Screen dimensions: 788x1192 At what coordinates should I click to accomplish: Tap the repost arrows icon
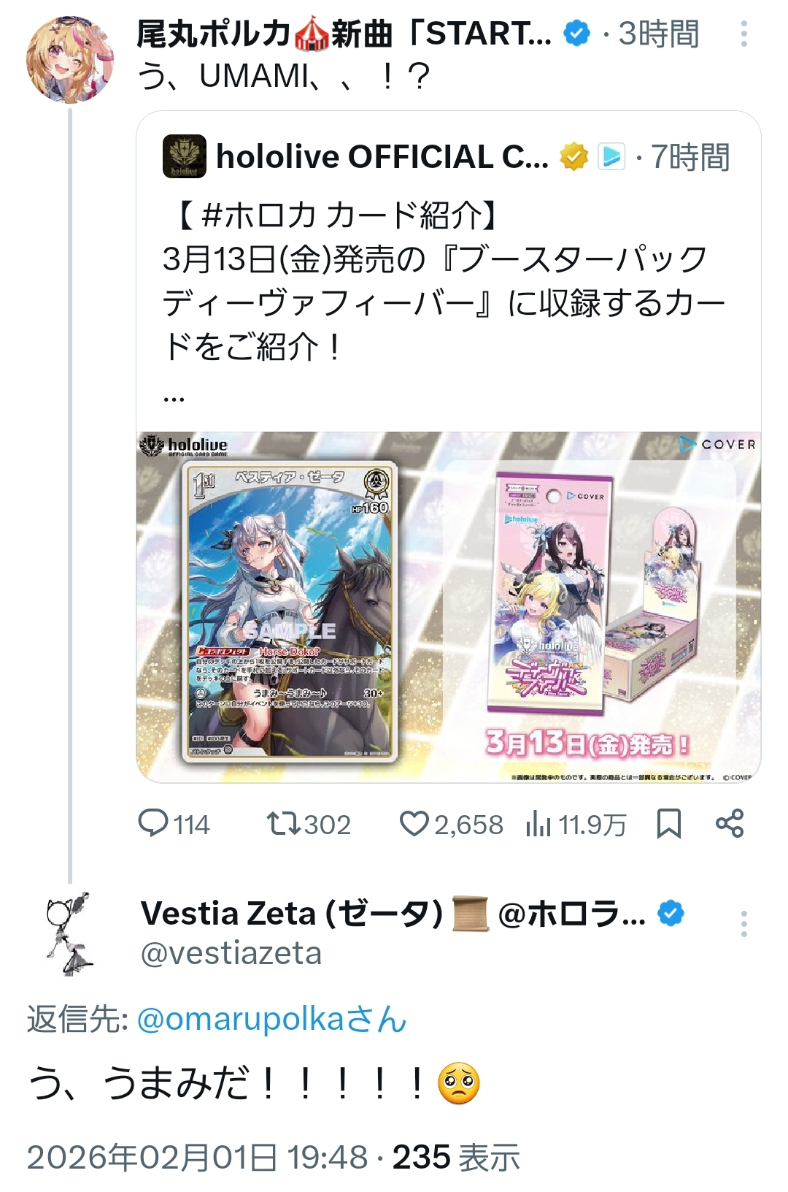(282, 824)
